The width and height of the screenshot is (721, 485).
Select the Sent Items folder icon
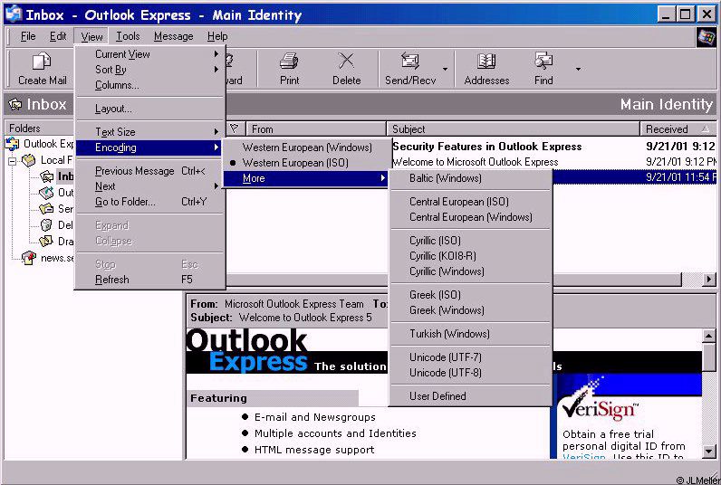[x=46, y=208]
